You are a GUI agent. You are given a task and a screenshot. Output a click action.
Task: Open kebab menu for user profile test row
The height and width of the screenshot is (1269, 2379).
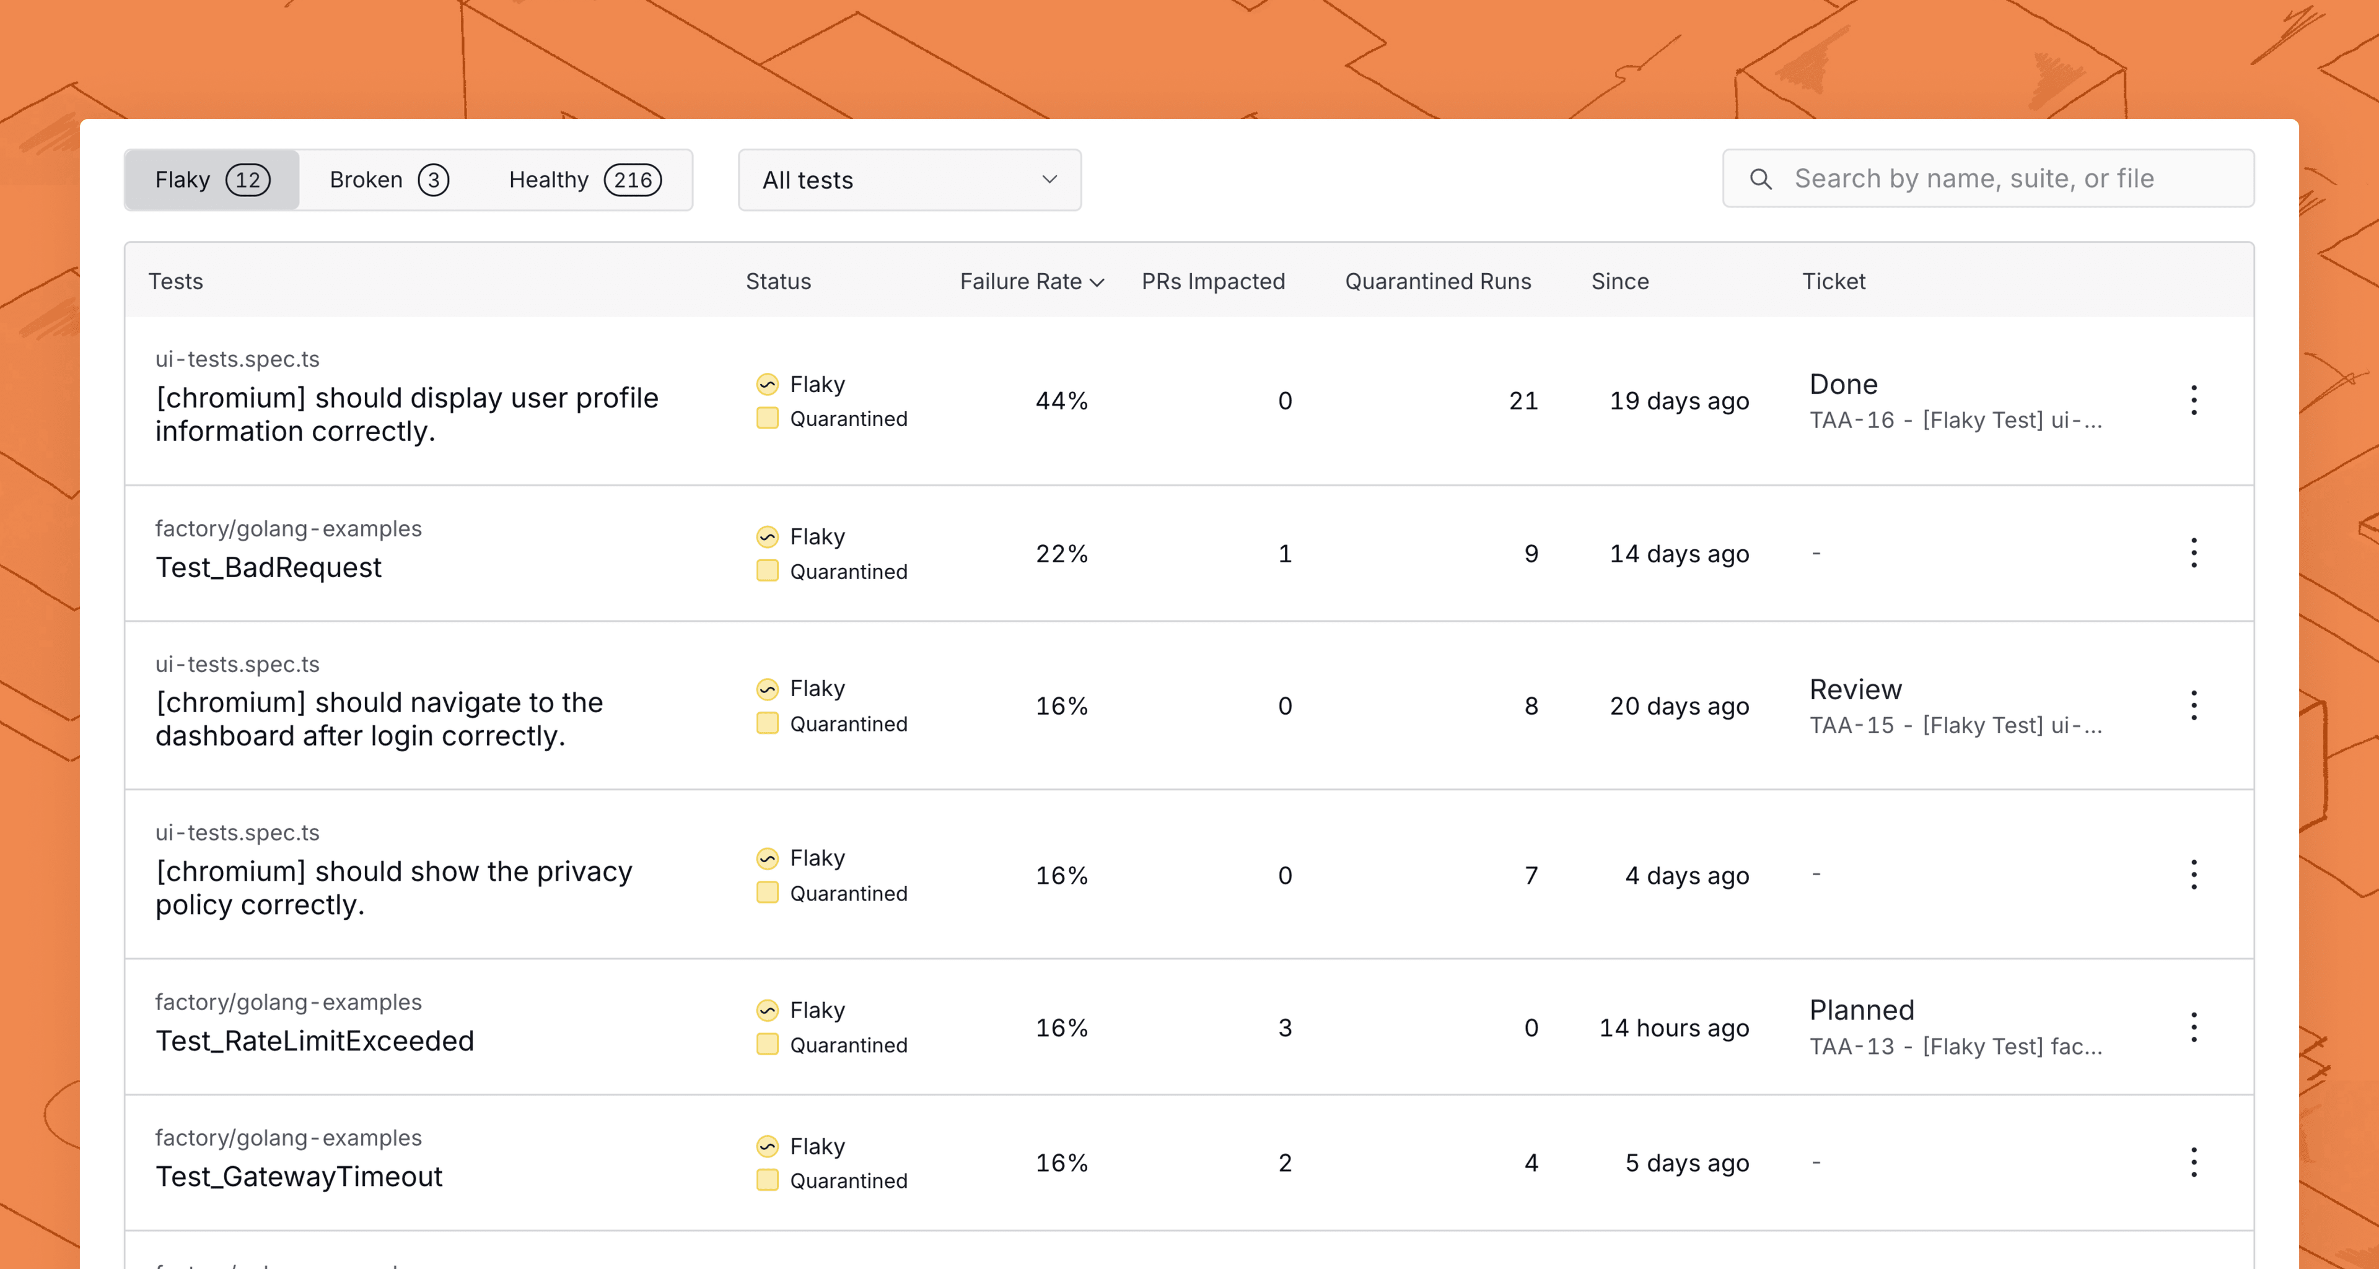click(x=2193, y=399)
